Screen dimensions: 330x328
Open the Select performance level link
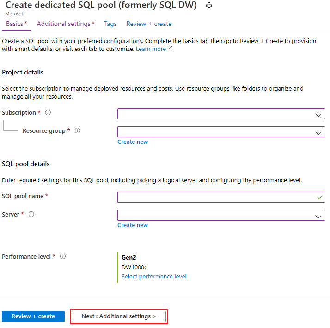154,277
